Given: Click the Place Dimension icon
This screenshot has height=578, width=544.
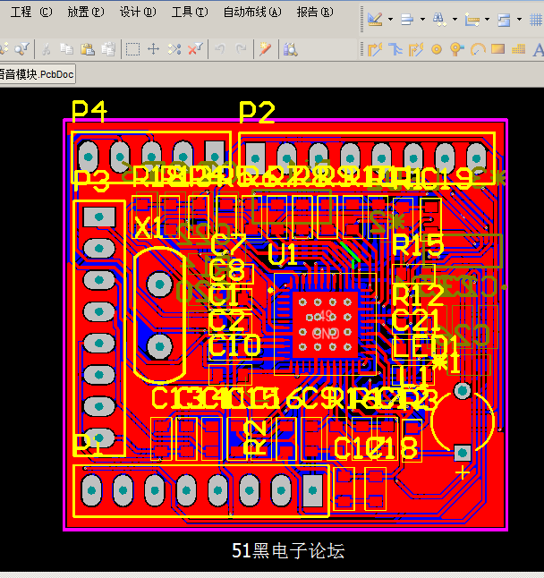Looking at the screenshot, I should click(x=472, y=19).
